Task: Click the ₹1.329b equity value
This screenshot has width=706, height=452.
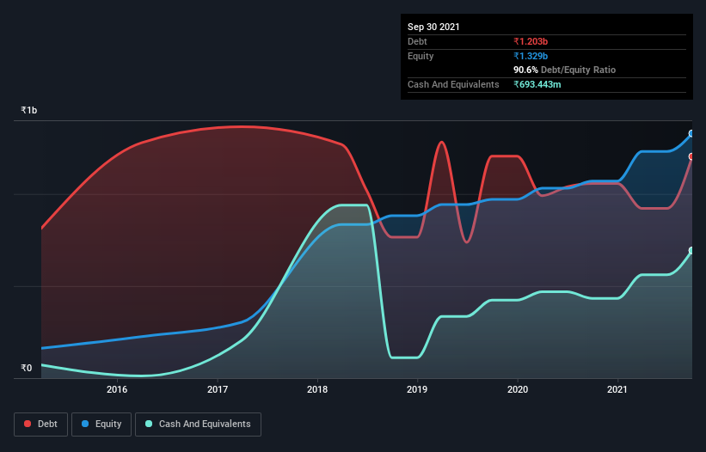Action: pyautogui.click(x=531, y=56)
